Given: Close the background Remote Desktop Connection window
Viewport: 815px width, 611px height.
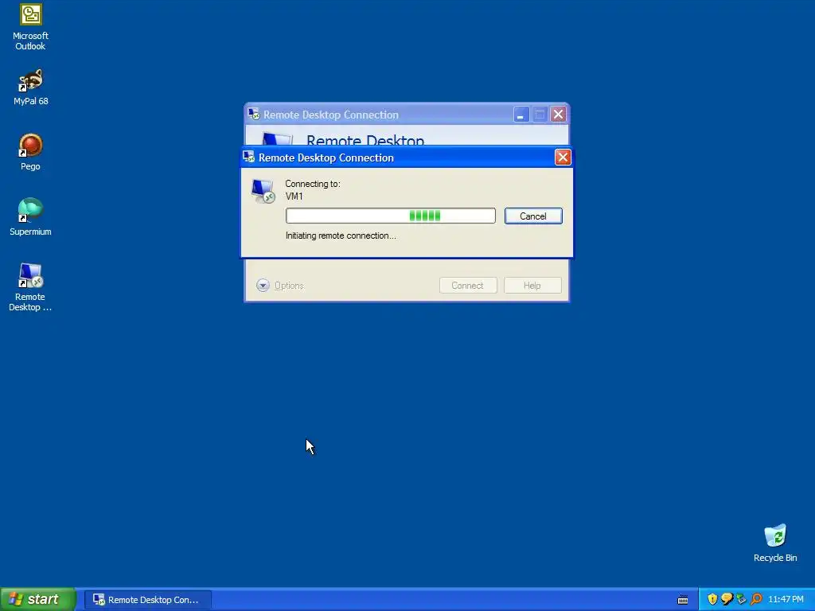Looking at the screenshot, I should tap(558, 115).
